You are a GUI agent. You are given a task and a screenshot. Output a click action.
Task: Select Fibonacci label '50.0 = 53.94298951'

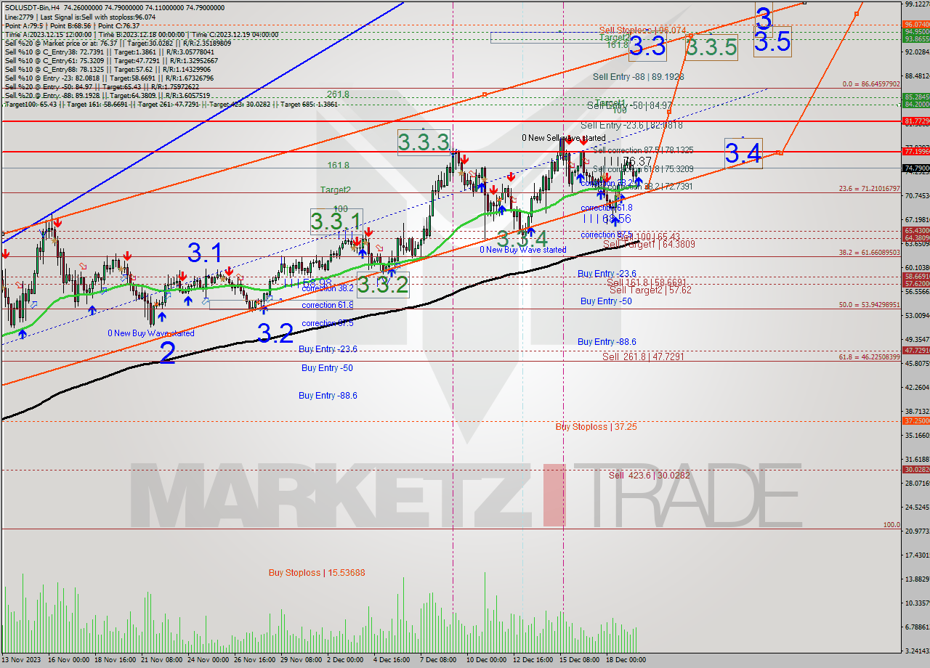pyautogui.click(x=869, y=305)
